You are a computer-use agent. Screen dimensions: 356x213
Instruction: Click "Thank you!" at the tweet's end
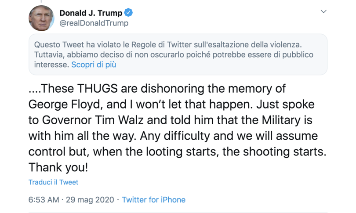[x=58, y=167]
